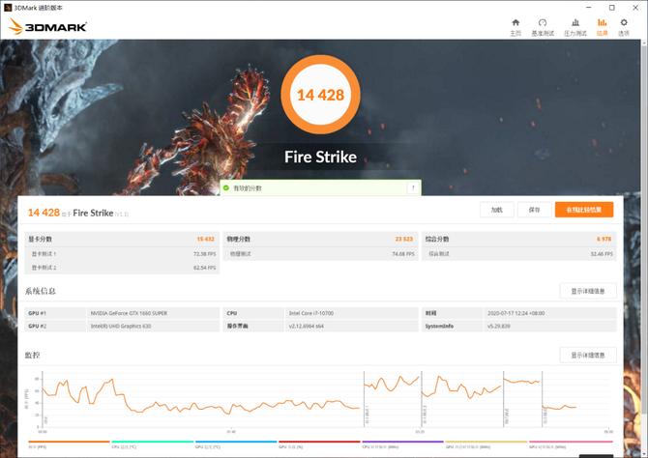Click the scroll-down arrow on the vertical scrollbar

[644, 453]
